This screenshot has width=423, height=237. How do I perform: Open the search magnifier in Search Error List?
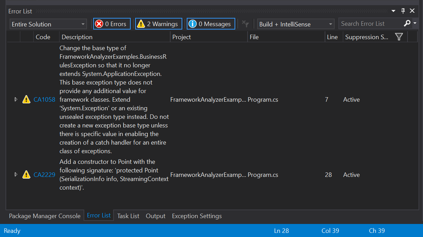[406, 23]
